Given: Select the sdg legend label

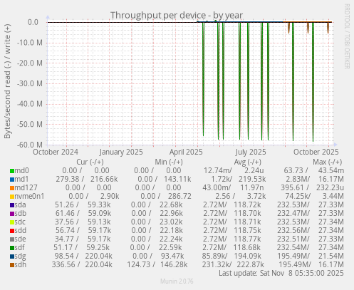Looking at the screenshot, I should [x=21, y=256].
